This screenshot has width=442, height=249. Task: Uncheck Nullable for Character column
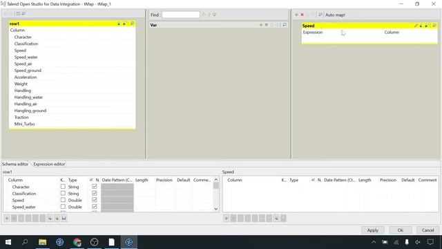(95, 187)
